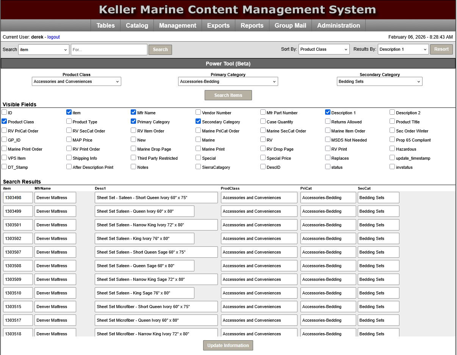Viewport: 457px width, 355px height.
Task: Disable the Description 1 checkbox
Action: [x=328, y=112]
